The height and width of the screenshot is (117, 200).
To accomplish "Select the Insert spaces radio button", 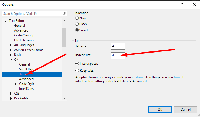I will coord(77,64).
